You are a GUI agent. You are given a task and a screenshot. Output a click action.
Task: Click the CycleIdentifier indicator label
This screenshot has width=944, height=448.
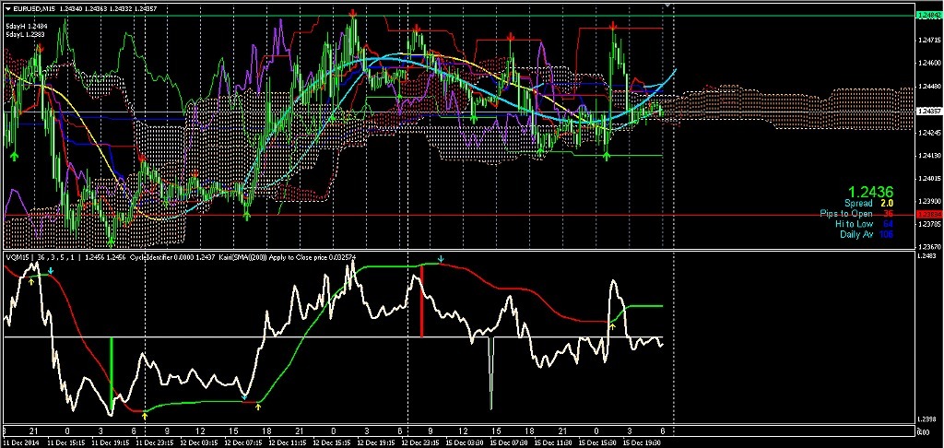150,257
